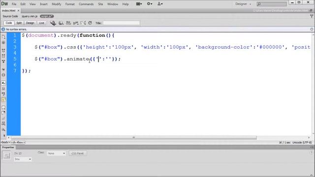Open the Class dropdown in Properties
Viewport: 315px width, 177px height.
pos(56,153)
